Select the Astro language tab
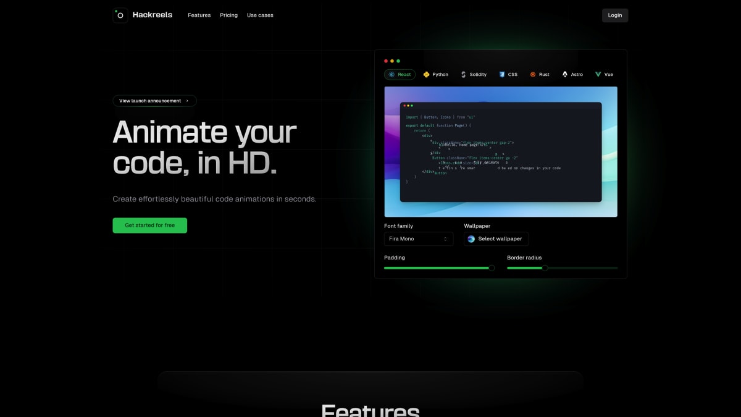This screenshot has height=417, width=741. 572,74
